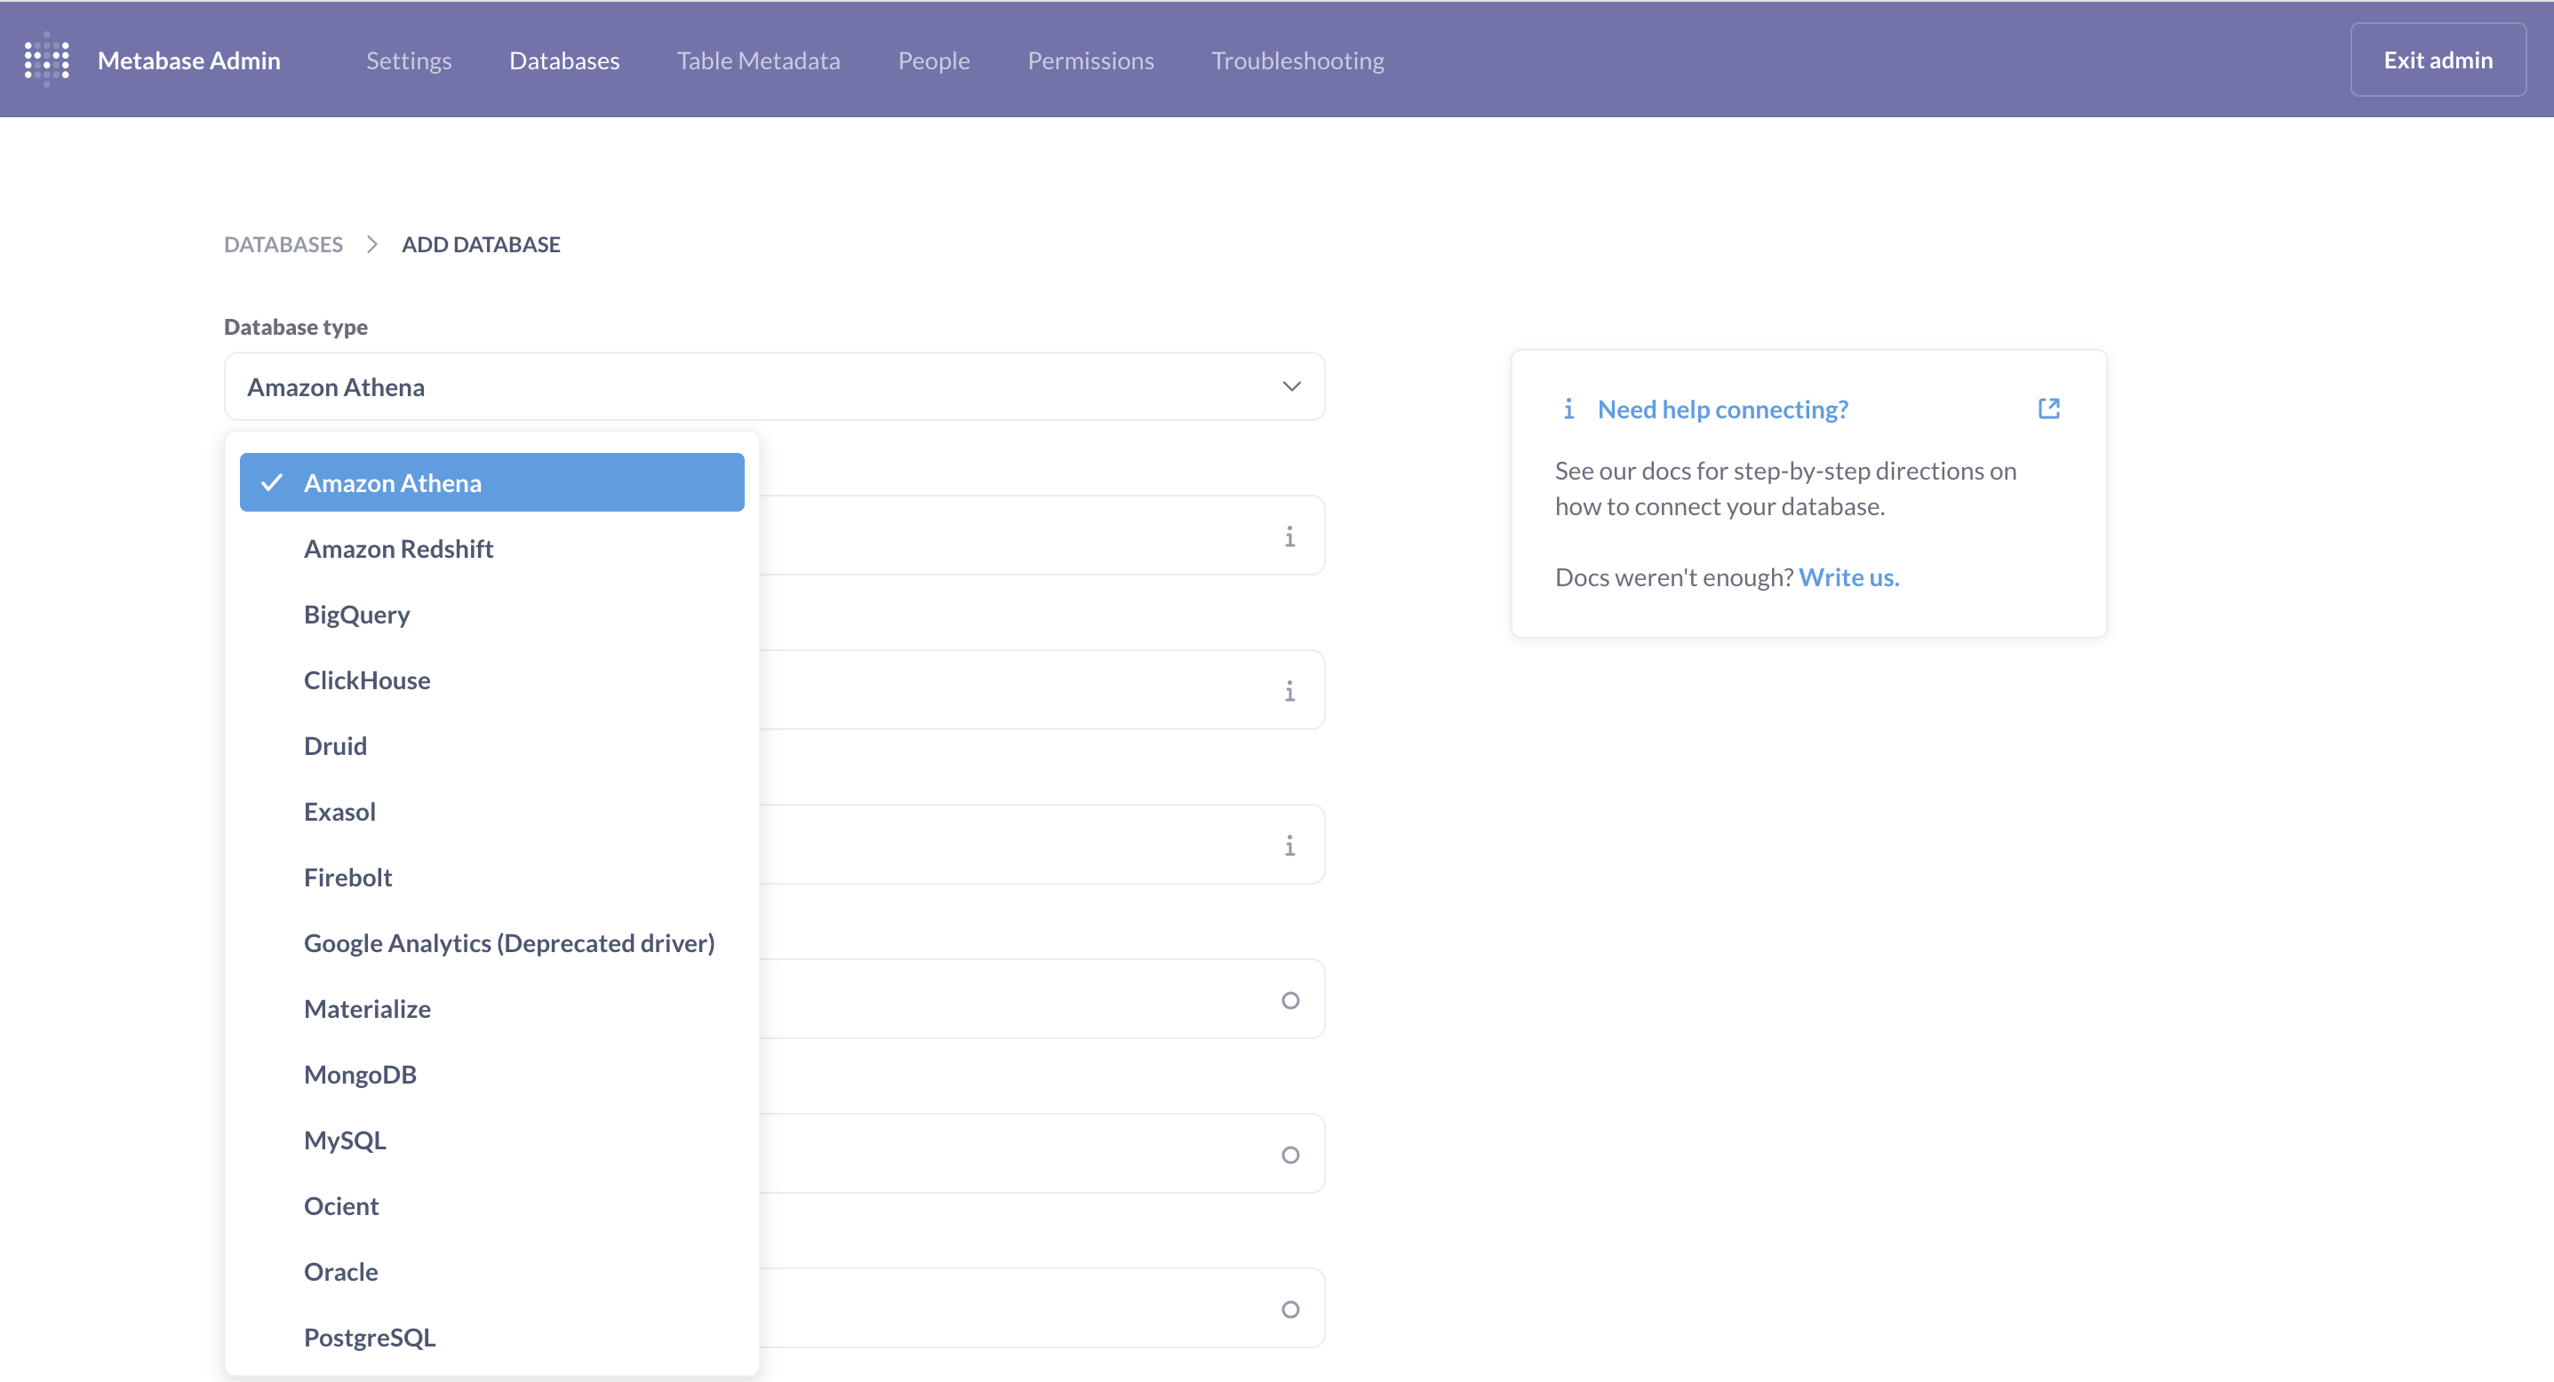Click circle icon in last form field
This screenshot has height=1382, width=2554.
pos(1290,1308)
